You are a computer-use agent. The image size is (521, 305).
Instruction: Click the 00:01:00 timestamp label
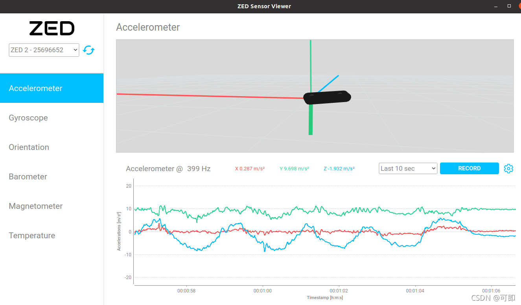(x=263, y=291)
